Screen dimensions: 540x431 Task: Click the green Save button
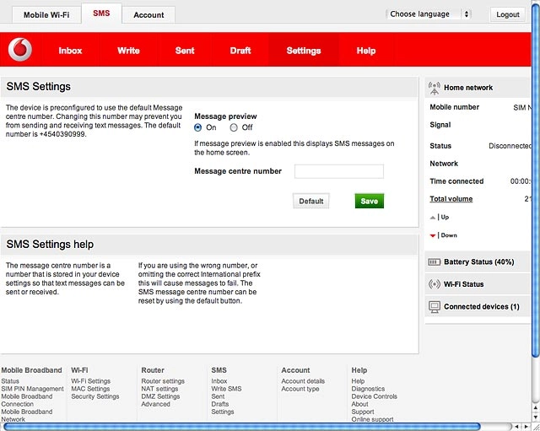tap(370, 201)
